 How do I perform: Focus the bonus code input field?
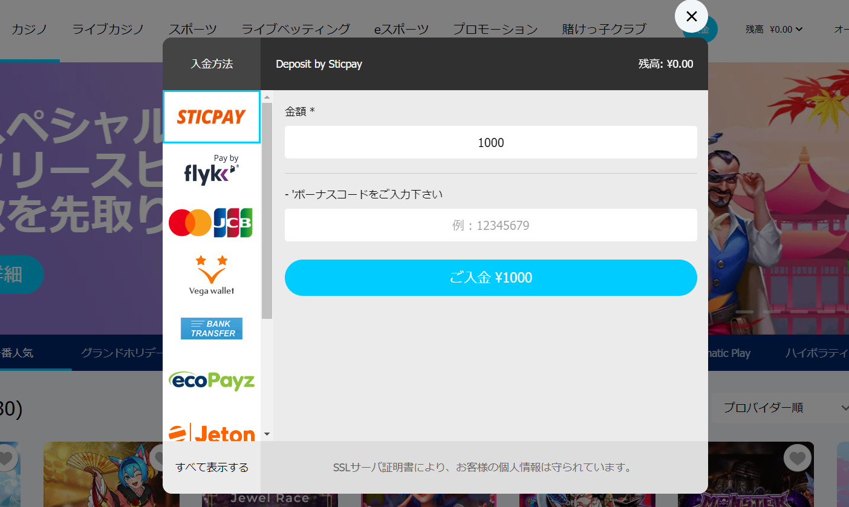tap(491, 225)
